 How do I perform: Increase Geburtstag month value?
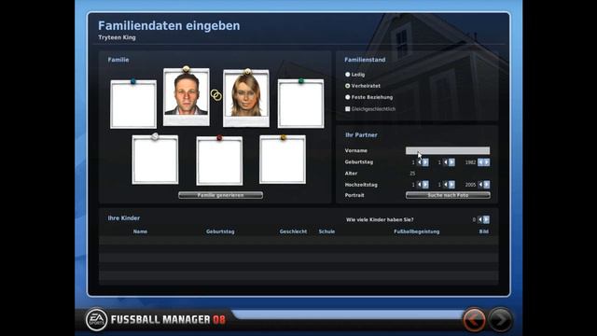[451, 162]
